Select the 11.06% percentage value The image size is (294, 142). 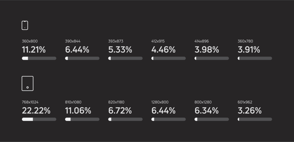coord(78,111)
